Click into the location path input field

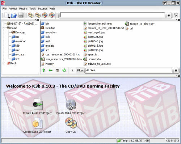[x=112, y=15]
